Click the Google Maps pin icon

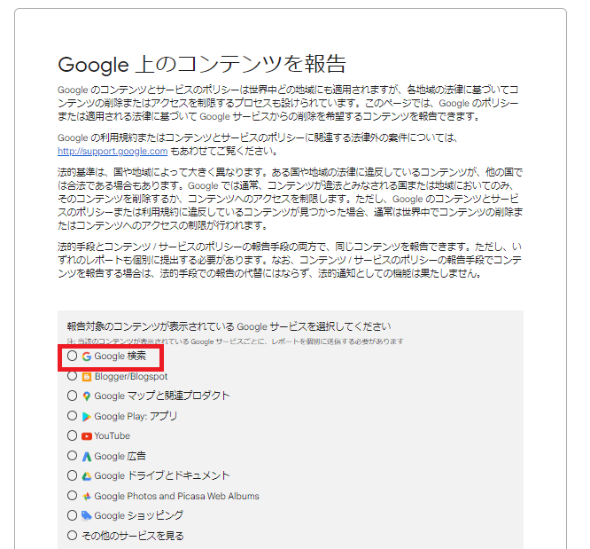[87, 396]
